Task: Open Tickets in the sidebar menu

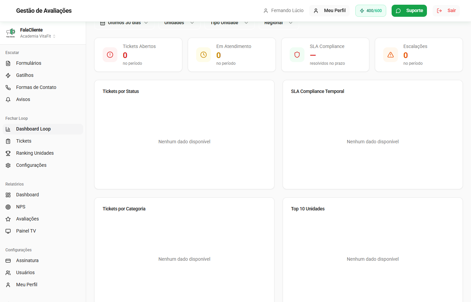Action: click(24, 141)
